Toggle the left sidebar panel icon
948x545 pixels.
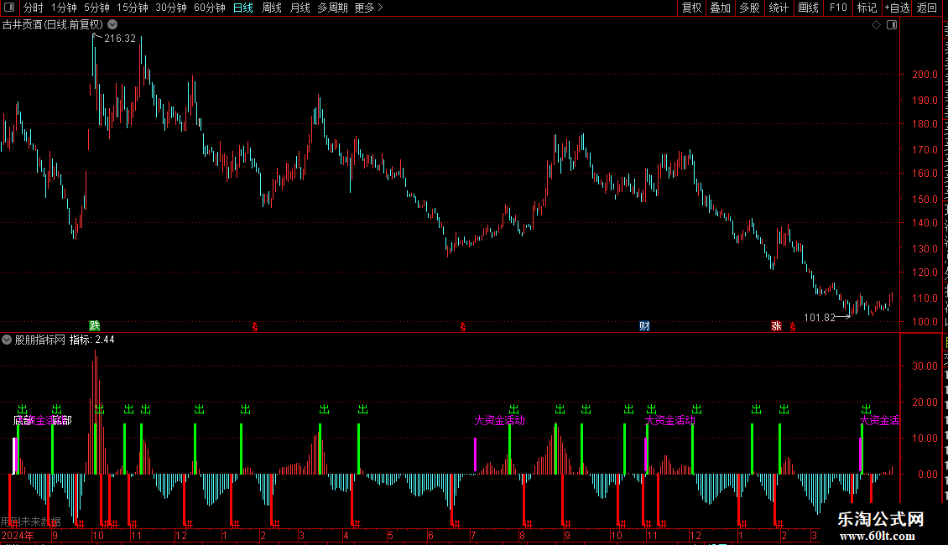9,8
